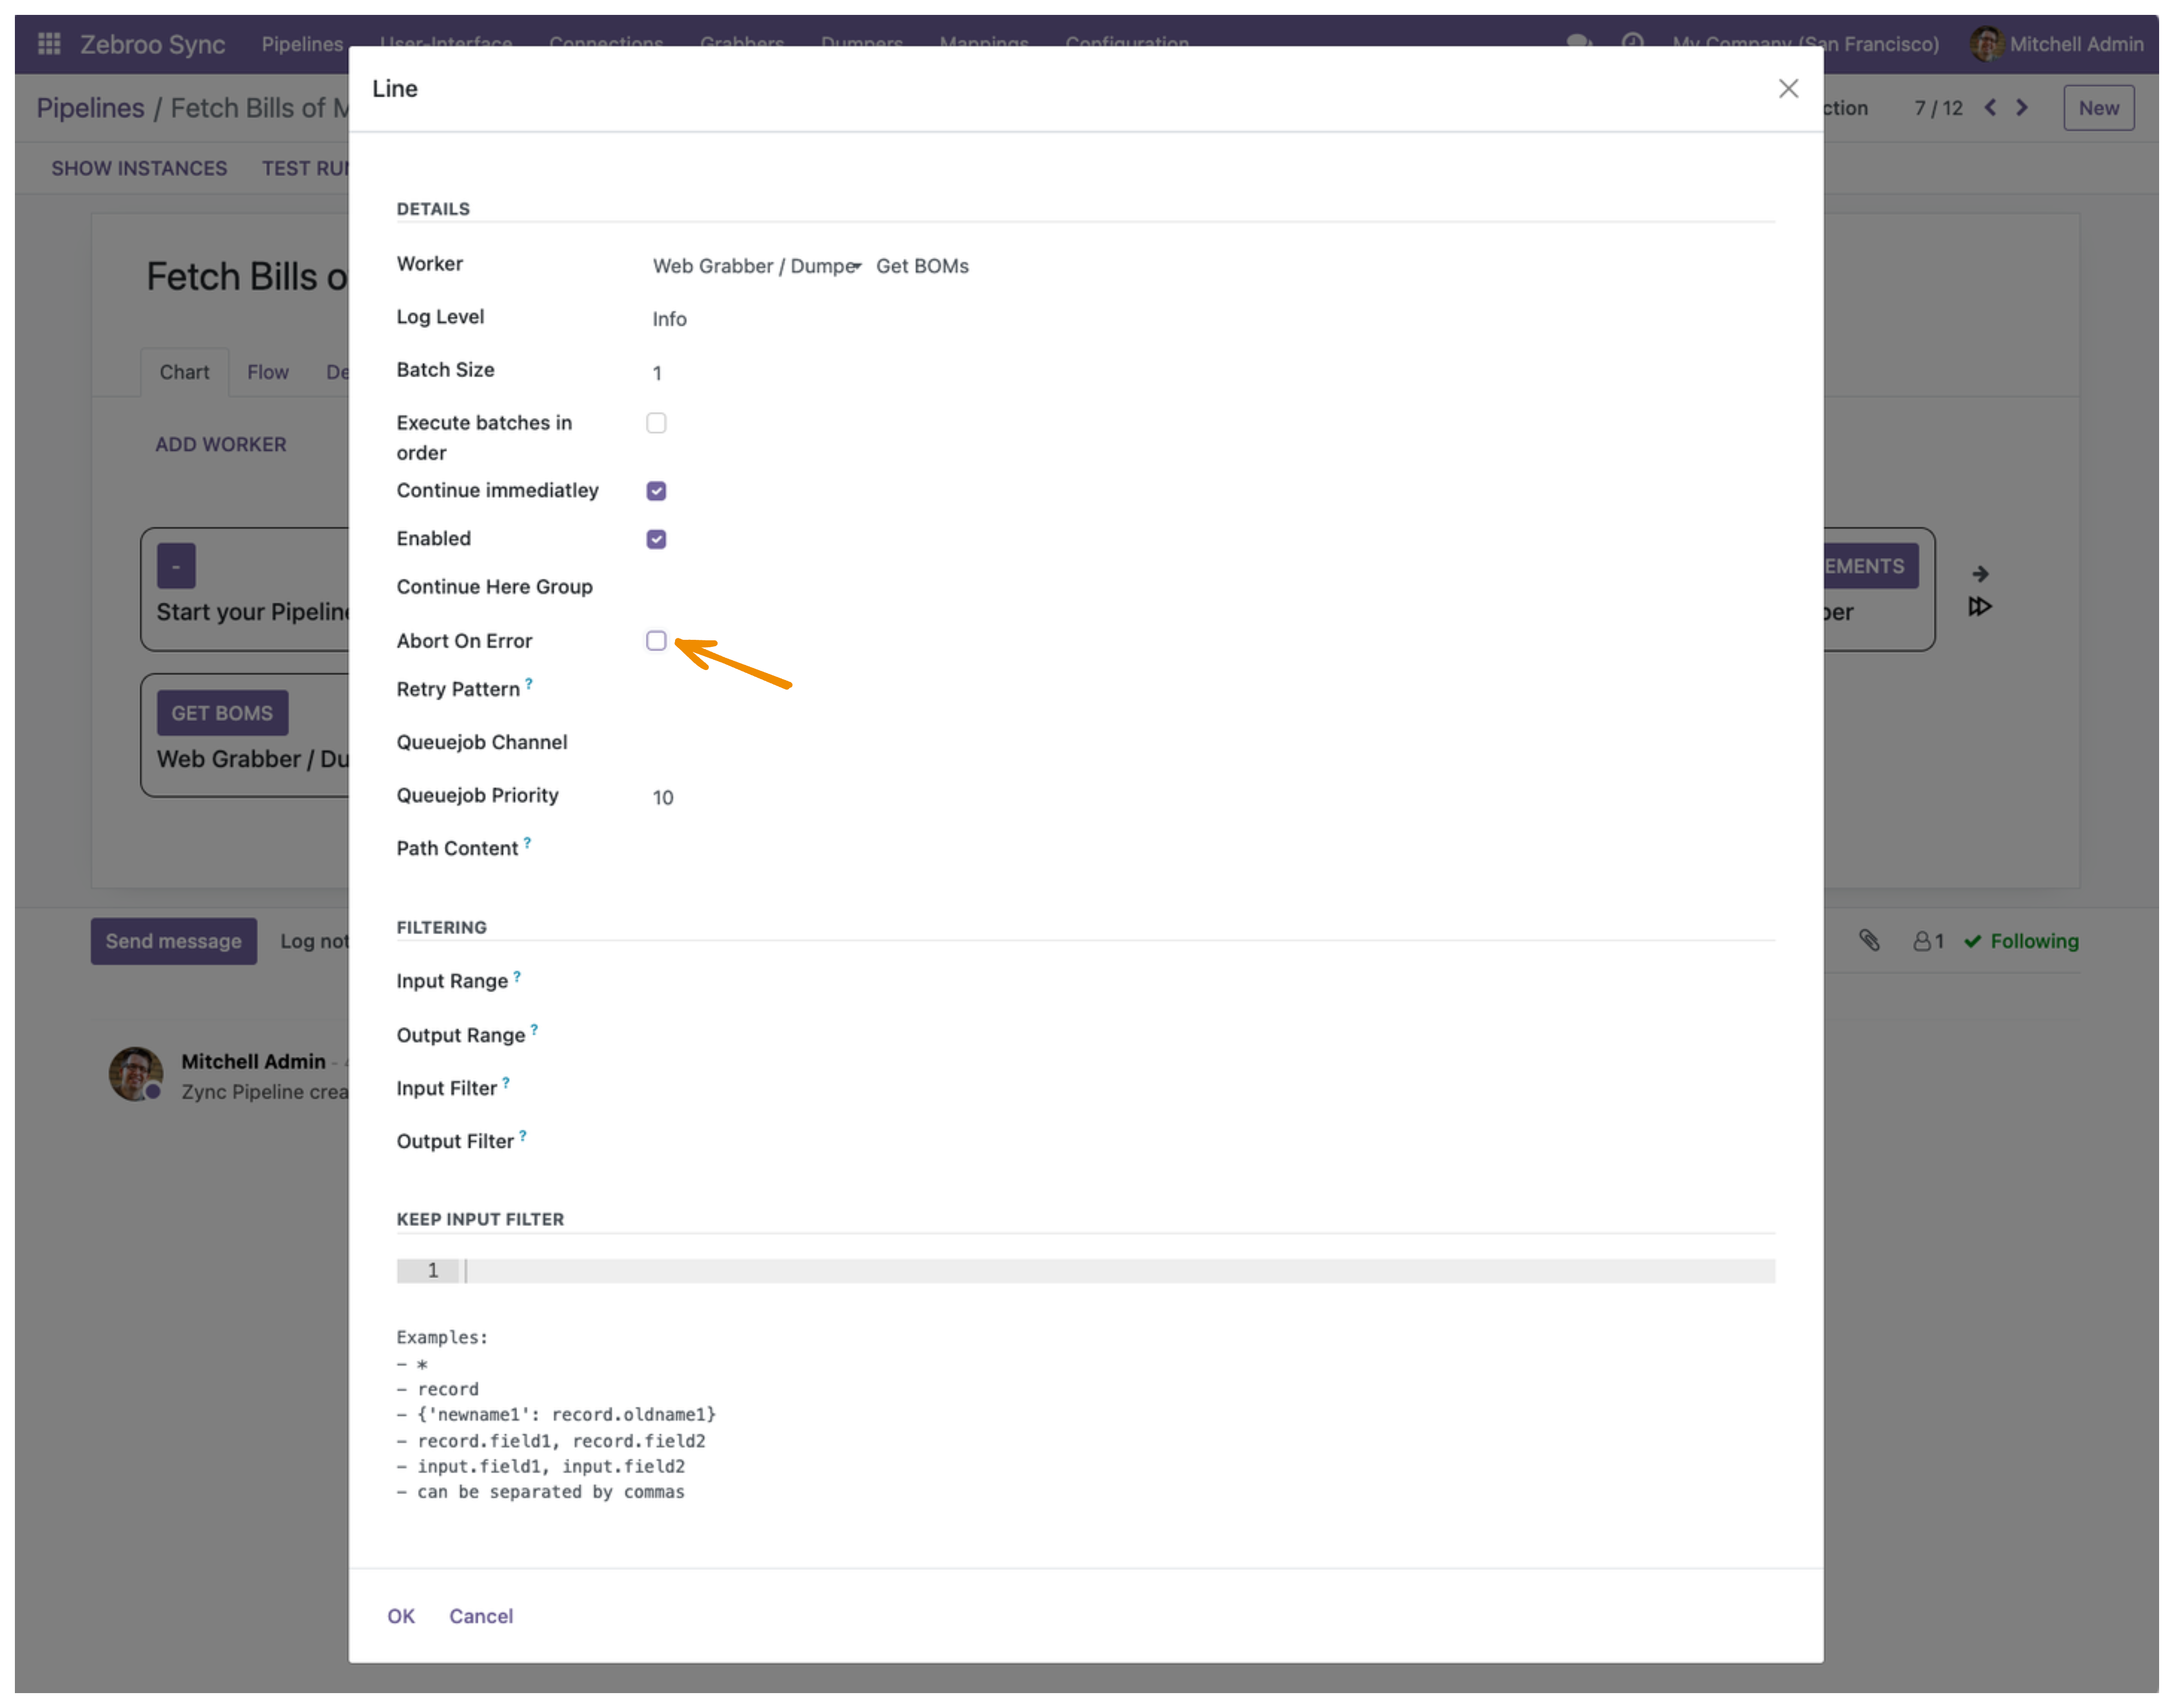This screenshot has width=2174, height=1708.
Task: Enable the Abort On Error checkbox
Action: coord(656,641)
